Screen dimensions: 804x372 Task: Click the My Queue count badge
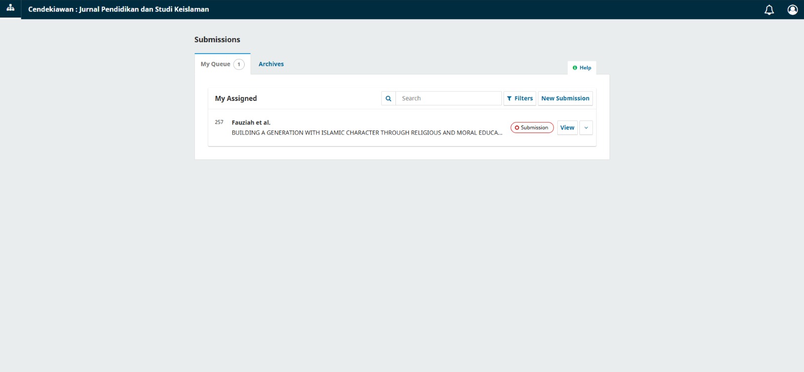(x=239, y=64)
